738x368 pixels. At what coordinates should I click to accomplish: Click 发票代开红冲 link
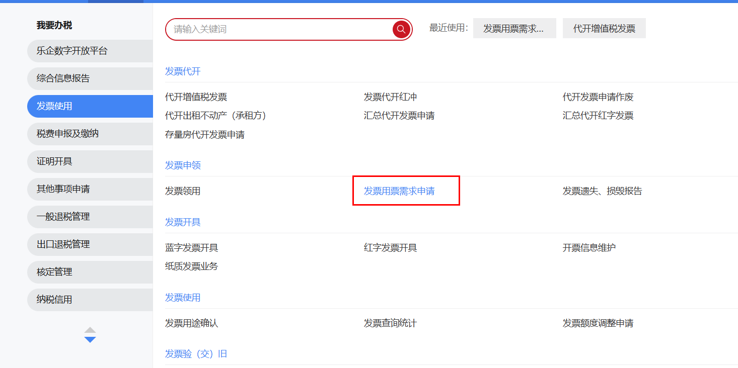click(390, 97)
